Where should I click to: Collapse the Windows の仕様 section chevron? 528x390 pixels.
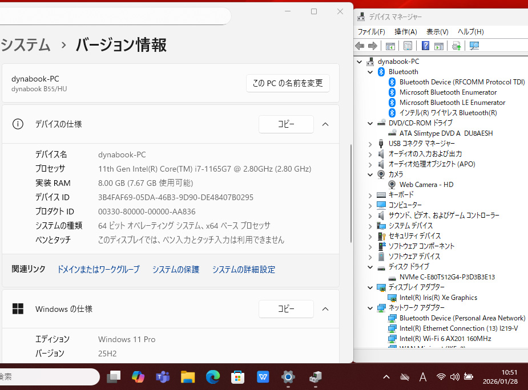click(325, 309)
